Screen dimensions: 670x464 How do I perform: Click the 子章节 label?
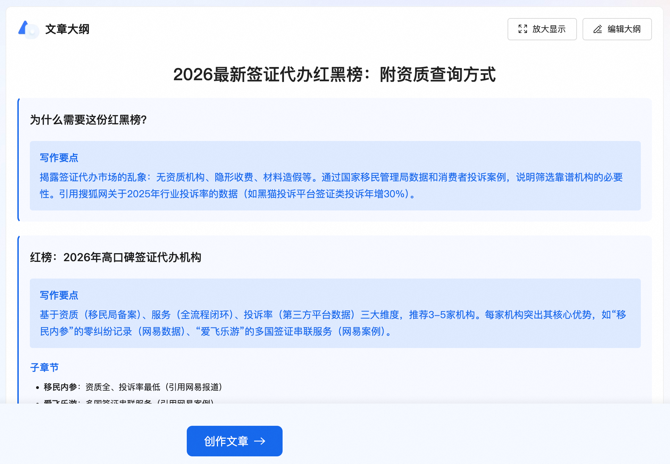point(44,367)
